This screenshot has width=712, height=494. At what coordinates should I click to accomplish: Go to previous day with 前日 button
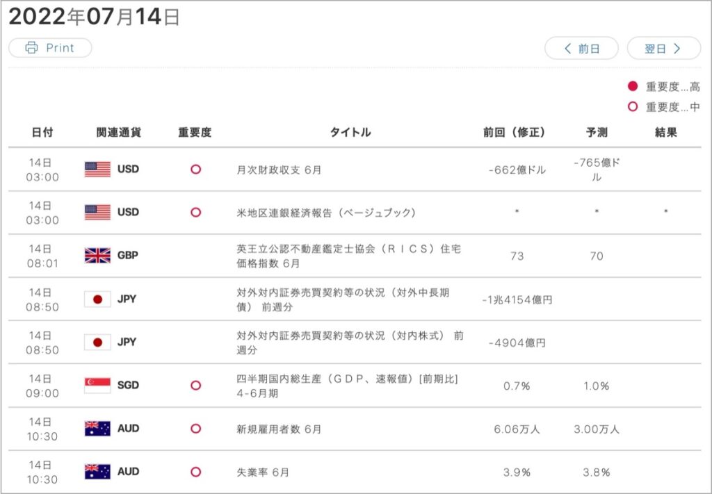click(x=581, y=48)
